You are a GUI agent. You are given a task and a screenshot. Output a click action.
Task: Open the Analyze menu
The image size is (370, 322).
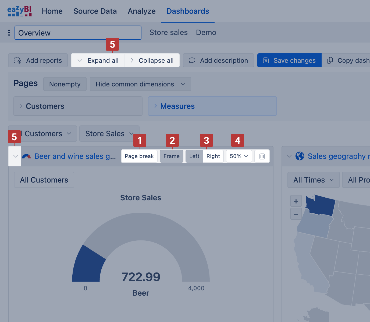coord(142,11)
